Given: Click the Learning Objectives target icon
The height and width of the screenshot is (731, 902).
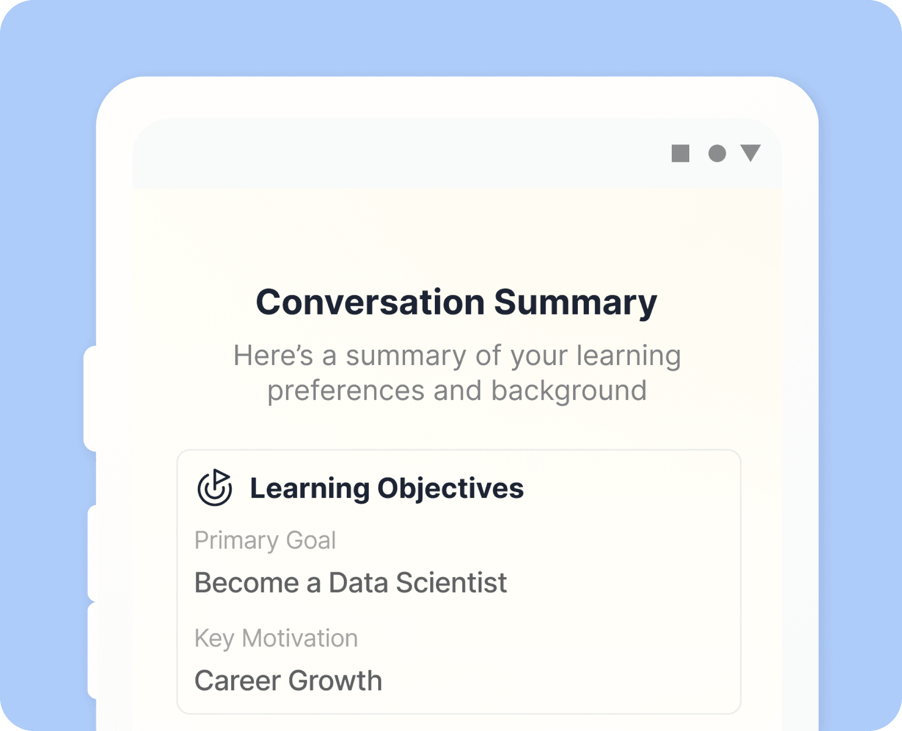Looking at the screenshot, I should (215, 487).
